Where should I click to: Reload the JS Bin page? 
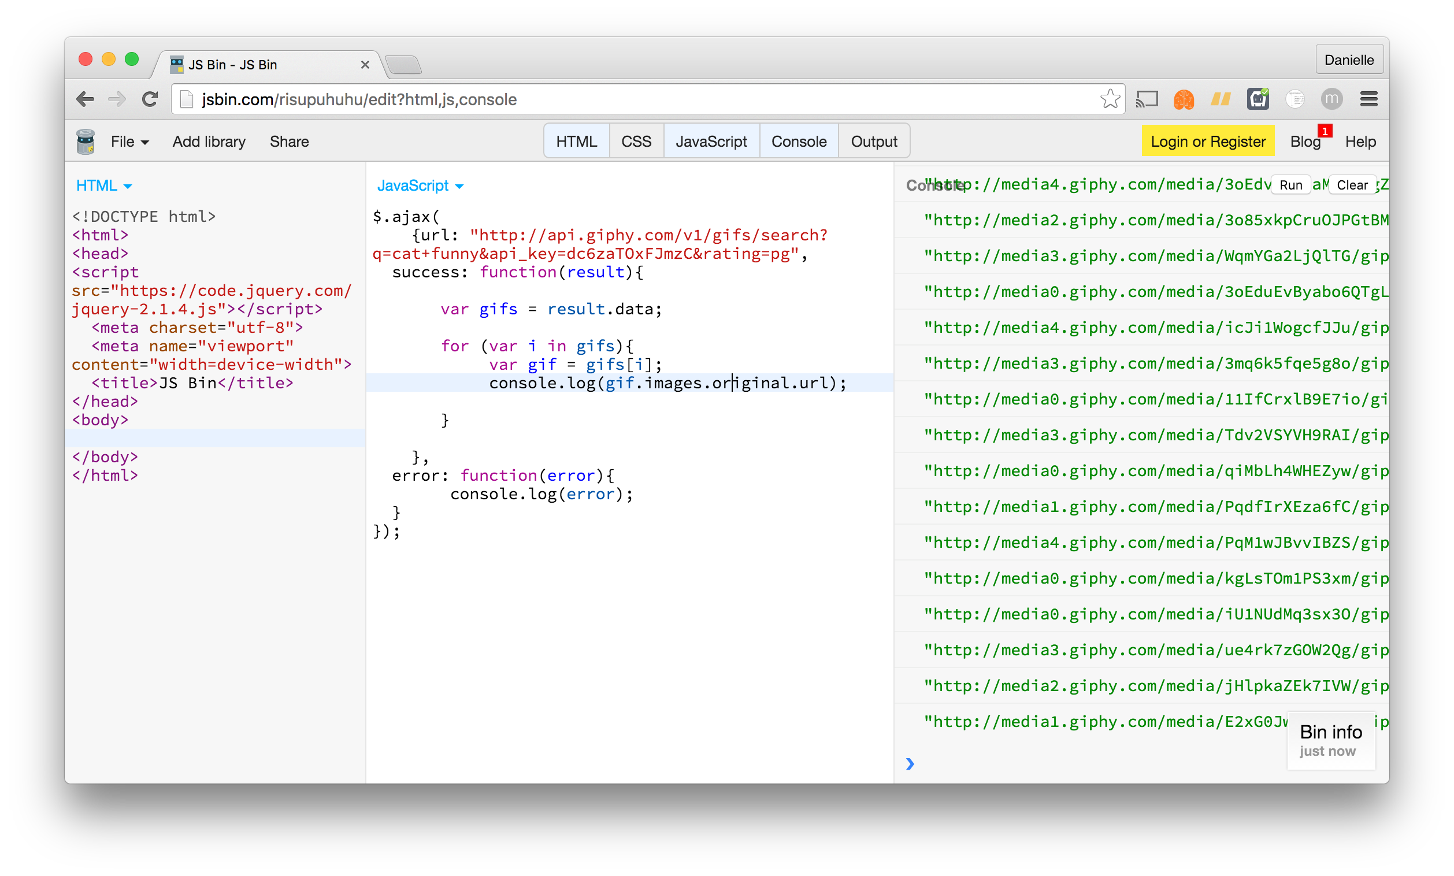(150, 99)
